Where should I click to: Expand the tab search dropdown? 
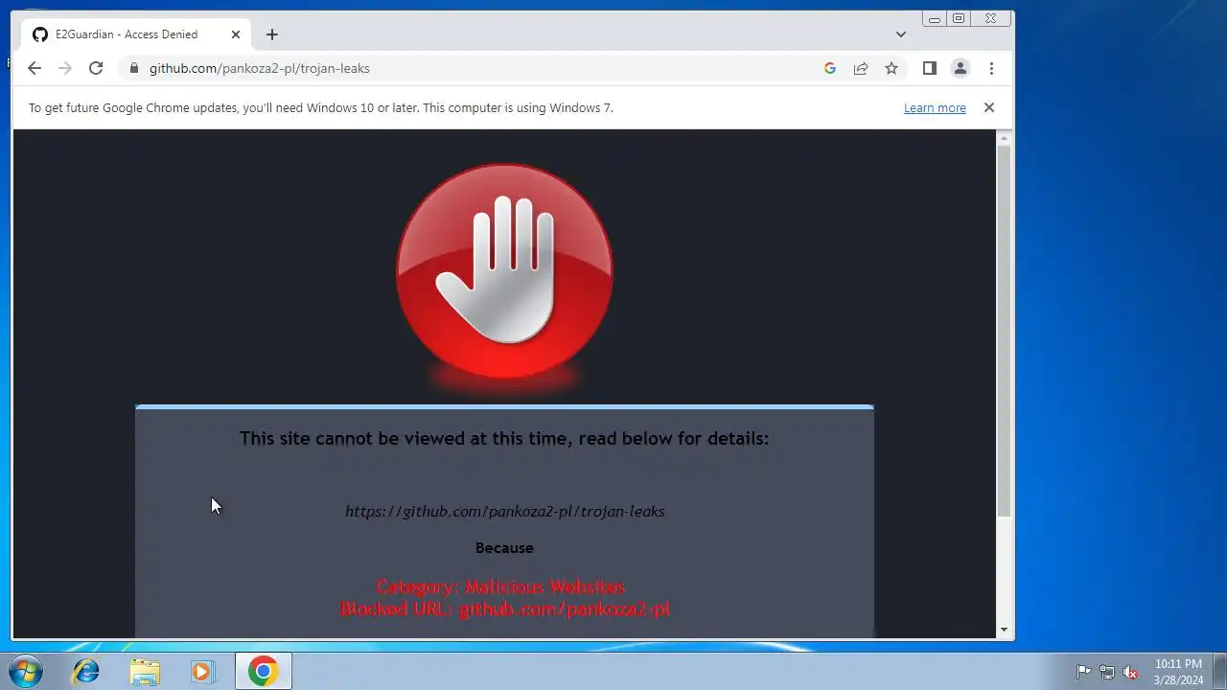pos(901,34)
